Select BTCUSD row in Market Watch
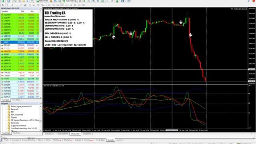This screenshot has height=144, width=256. point(20,45)
